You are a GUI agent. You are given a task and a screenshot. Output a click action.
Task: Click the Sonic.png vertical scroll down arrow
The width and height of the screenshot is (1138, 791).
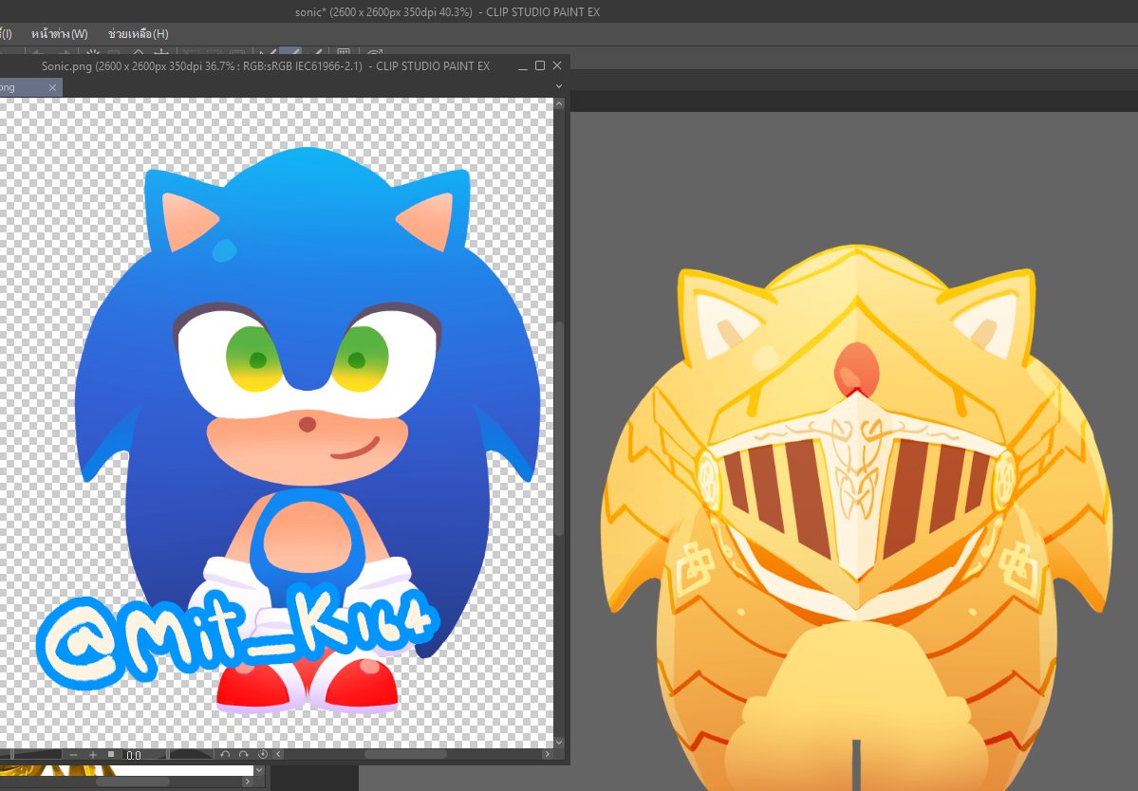point(559,743)
